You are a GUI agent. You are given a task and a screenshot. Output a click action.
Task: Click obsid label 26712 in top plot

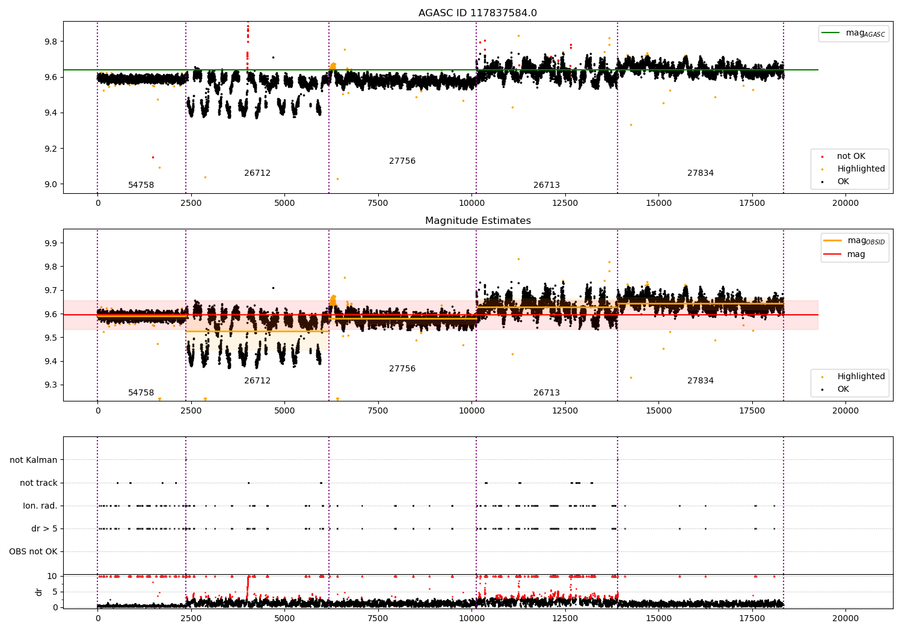[x=257, y=173]
